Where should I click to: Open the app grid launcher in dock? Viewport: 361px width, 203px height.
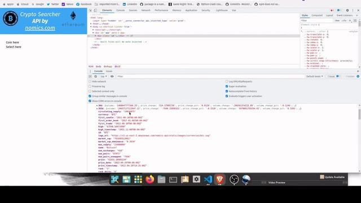(x=138, y=179)
